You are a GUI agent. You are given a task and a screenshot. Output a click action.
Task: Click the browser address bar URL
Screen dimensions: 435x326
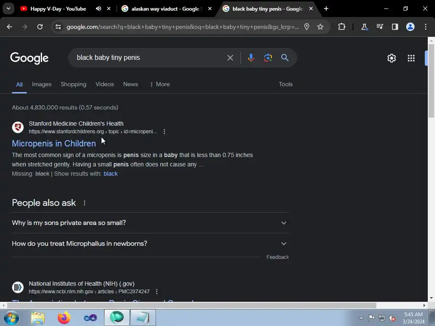coord(183,27)
